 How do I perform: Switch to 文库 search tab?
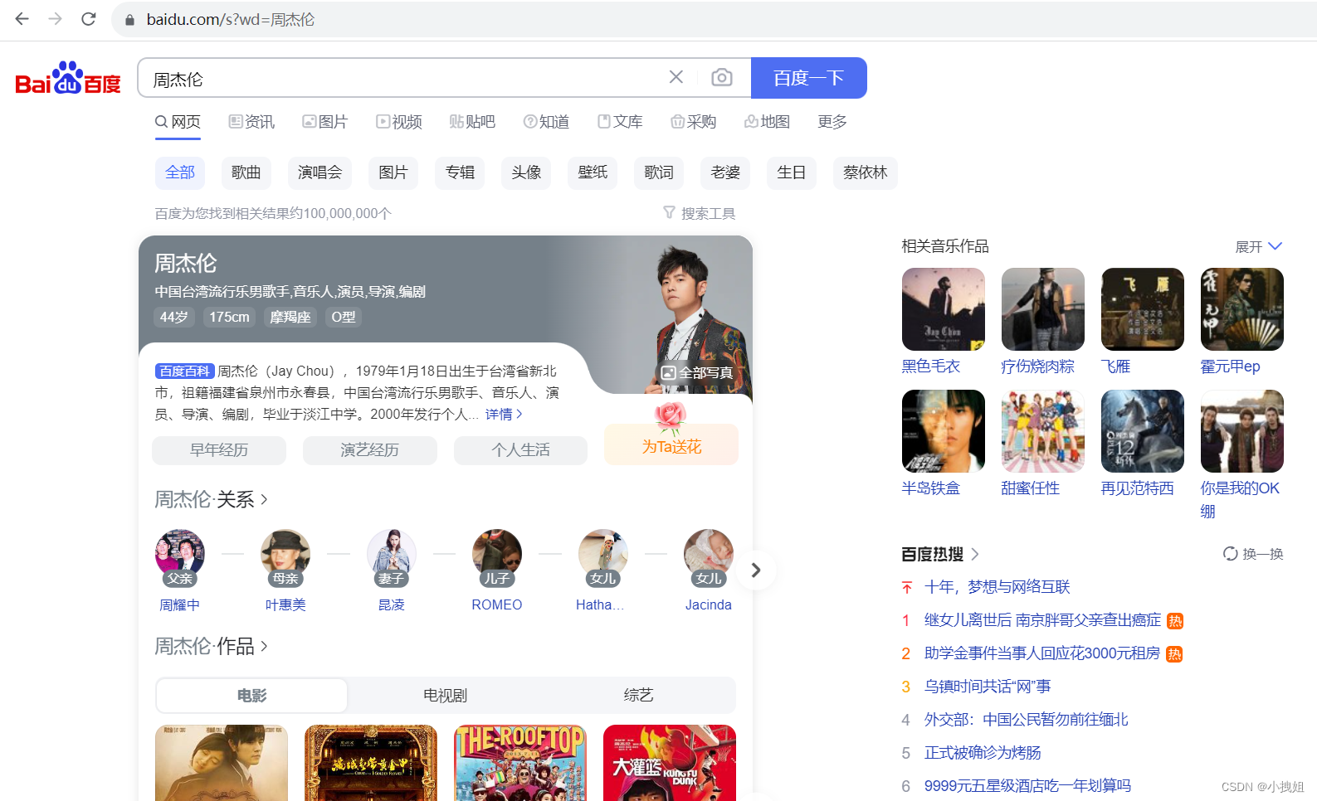[620, 122]
